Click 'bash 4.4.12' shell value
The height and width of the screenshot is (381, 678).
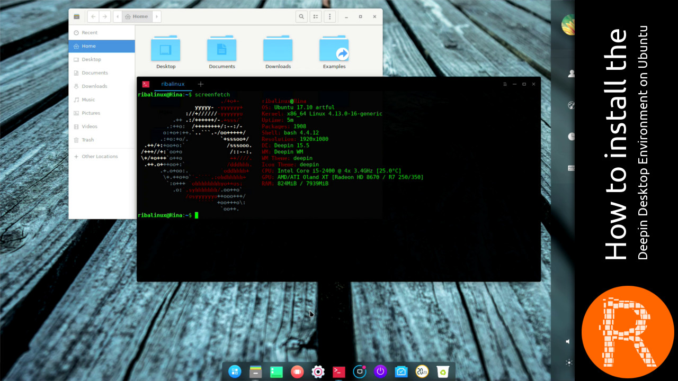(x=301, y=133)
